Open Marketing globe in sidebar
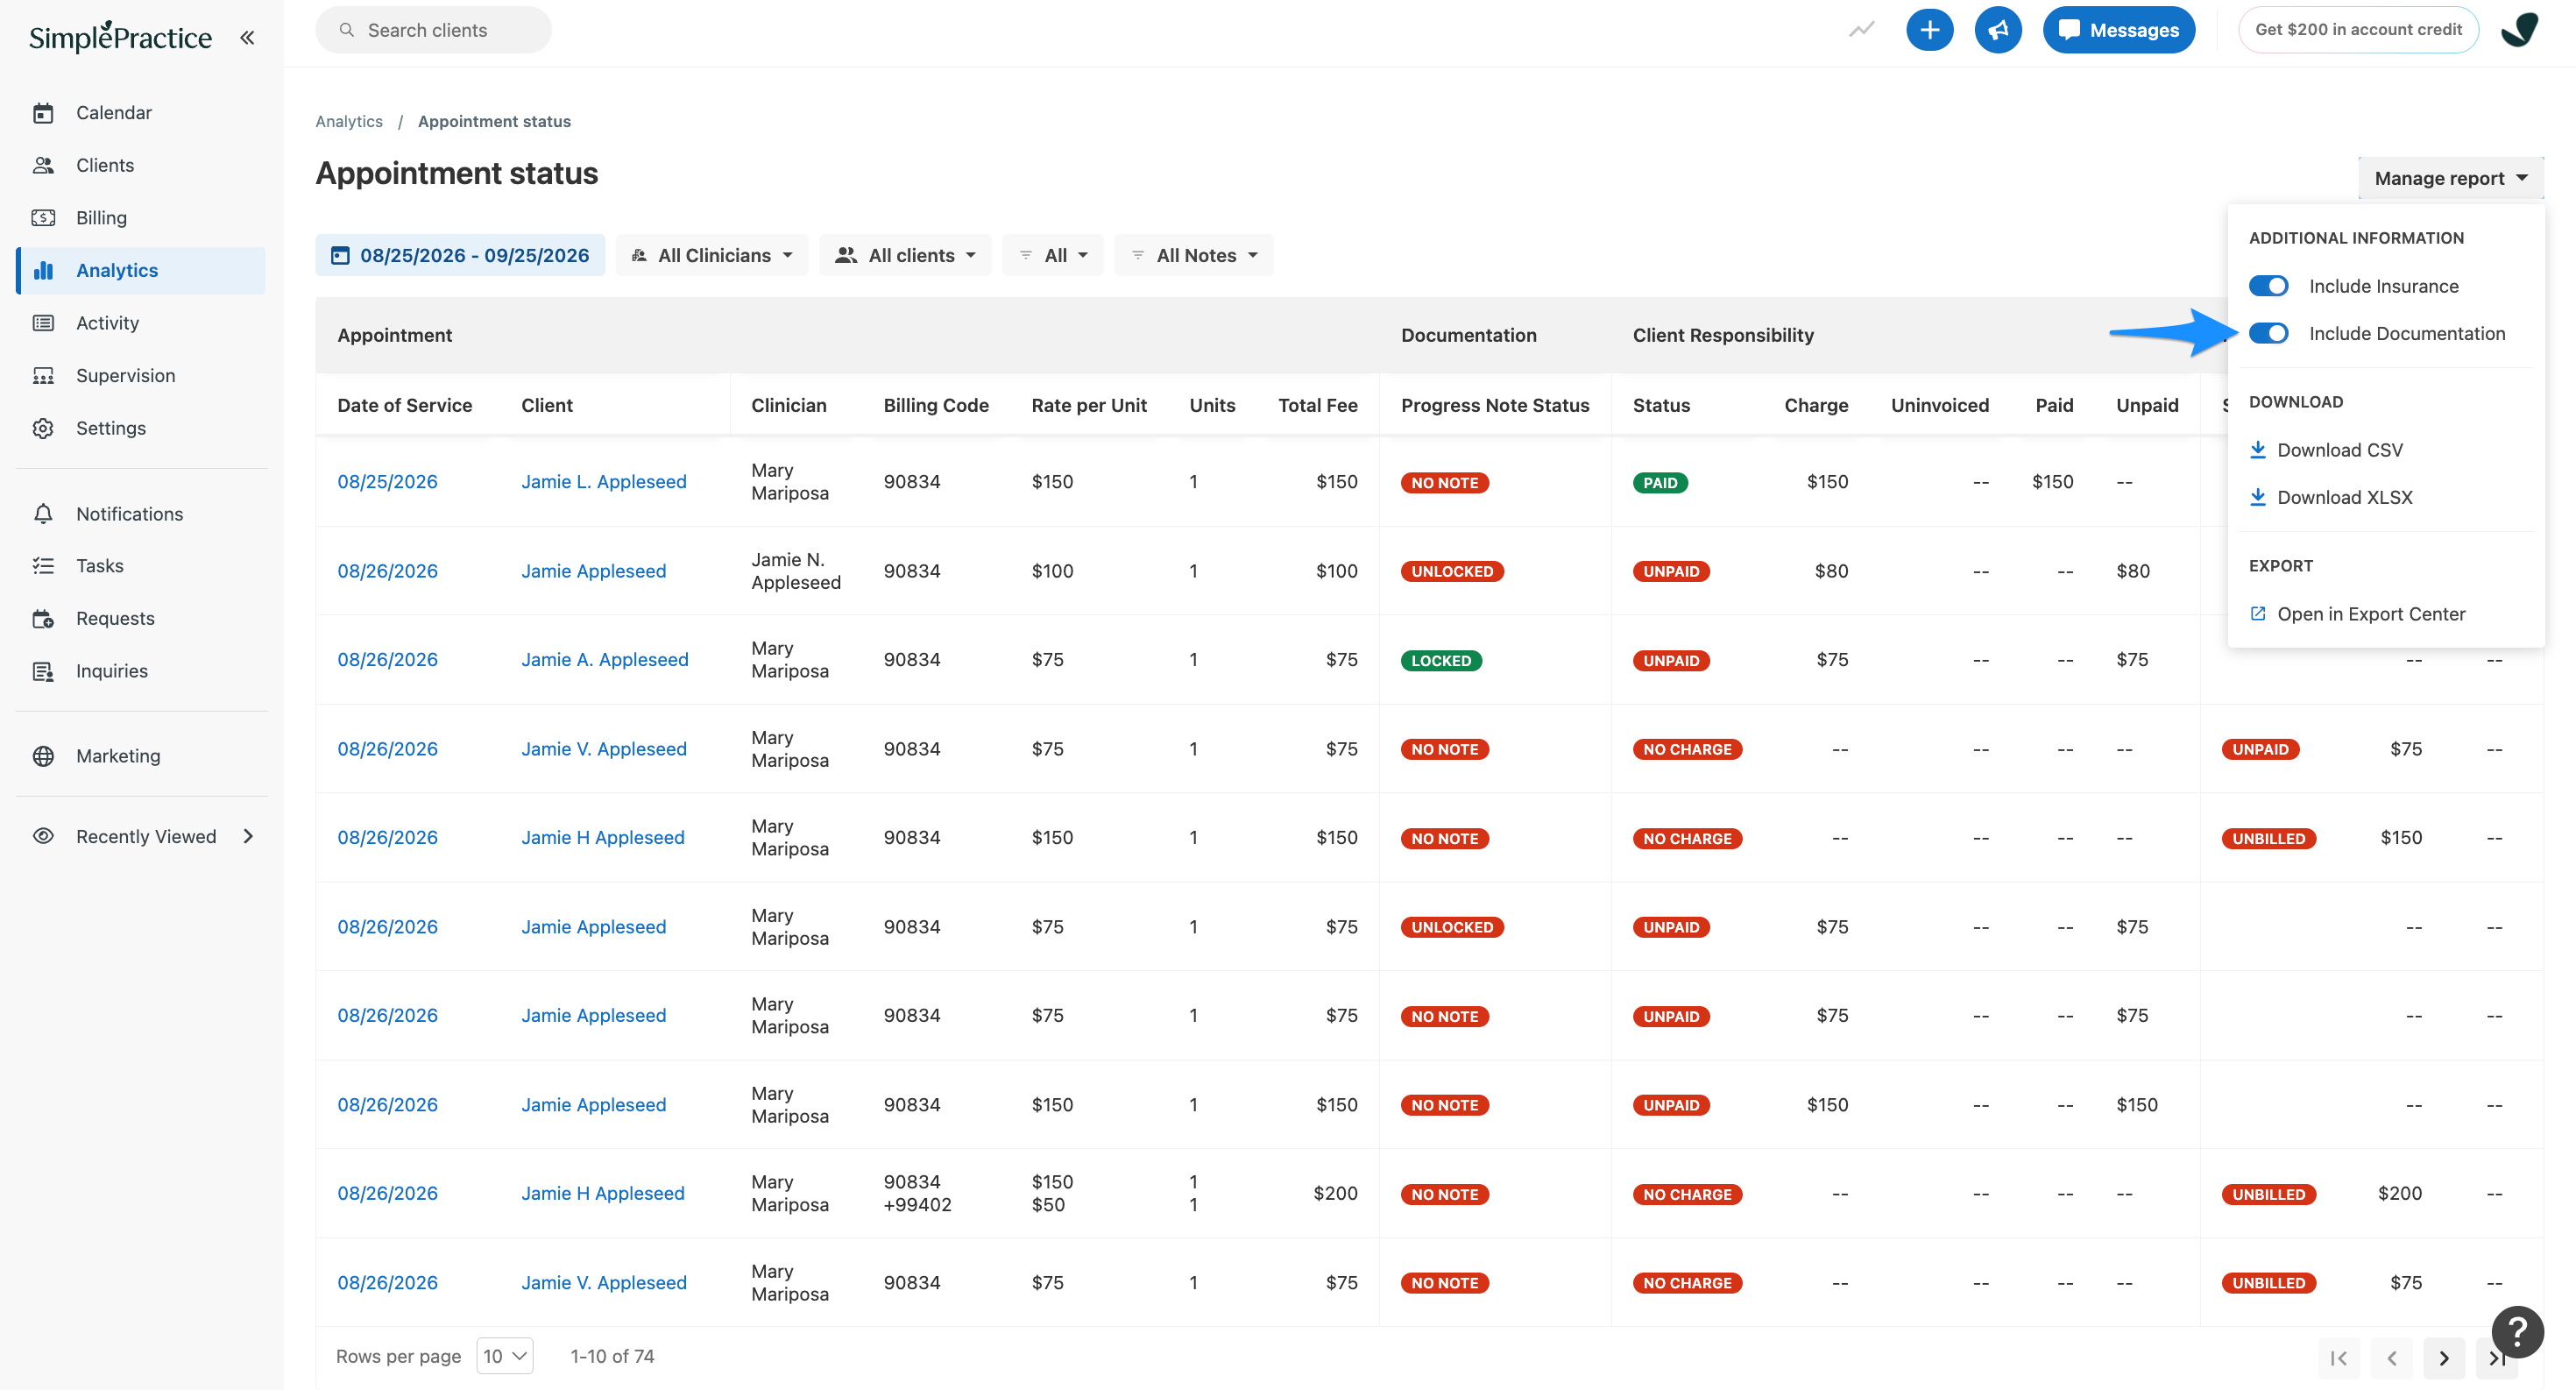This screenshot has width=2576, height=1390. pyautogui.click(x=141, y=756)
